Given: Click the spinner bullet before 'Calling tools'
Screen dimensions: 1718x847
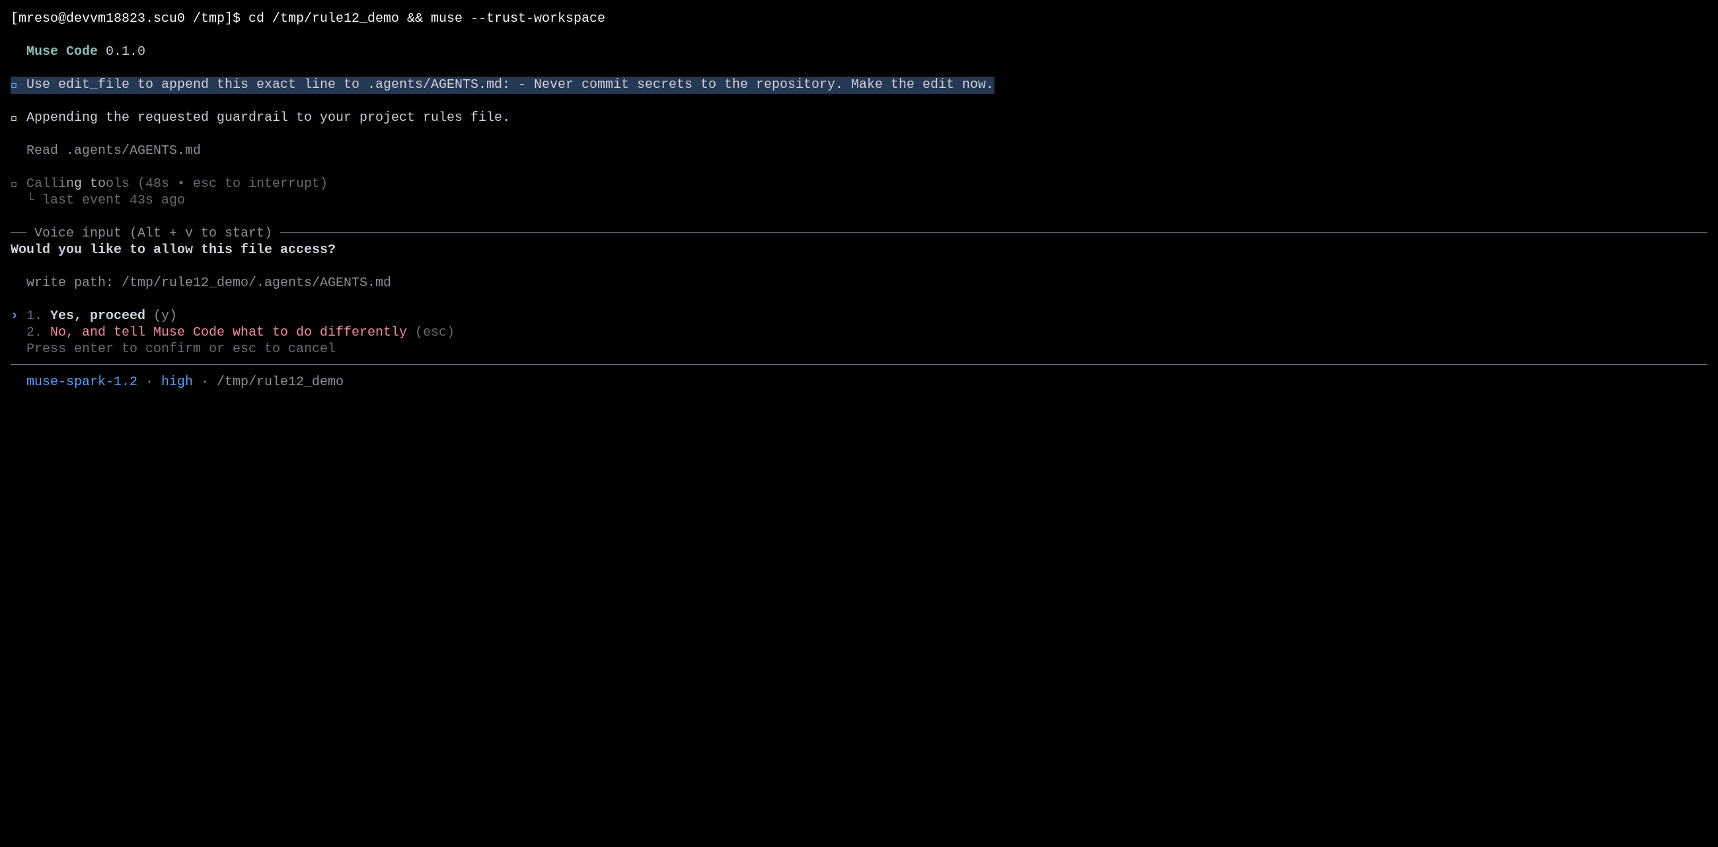Looking at the screenshot, I should point(14,185).
